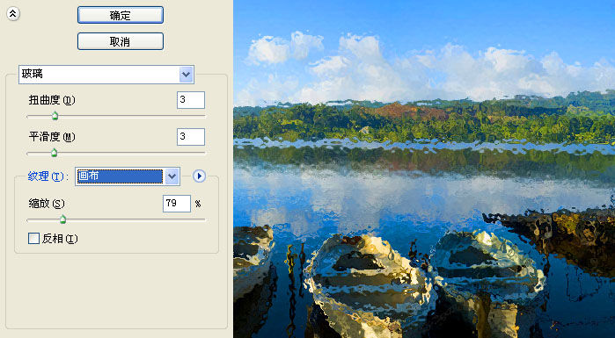
Task: Click the 缩放 percentage input field
Action: pos(177,204)
